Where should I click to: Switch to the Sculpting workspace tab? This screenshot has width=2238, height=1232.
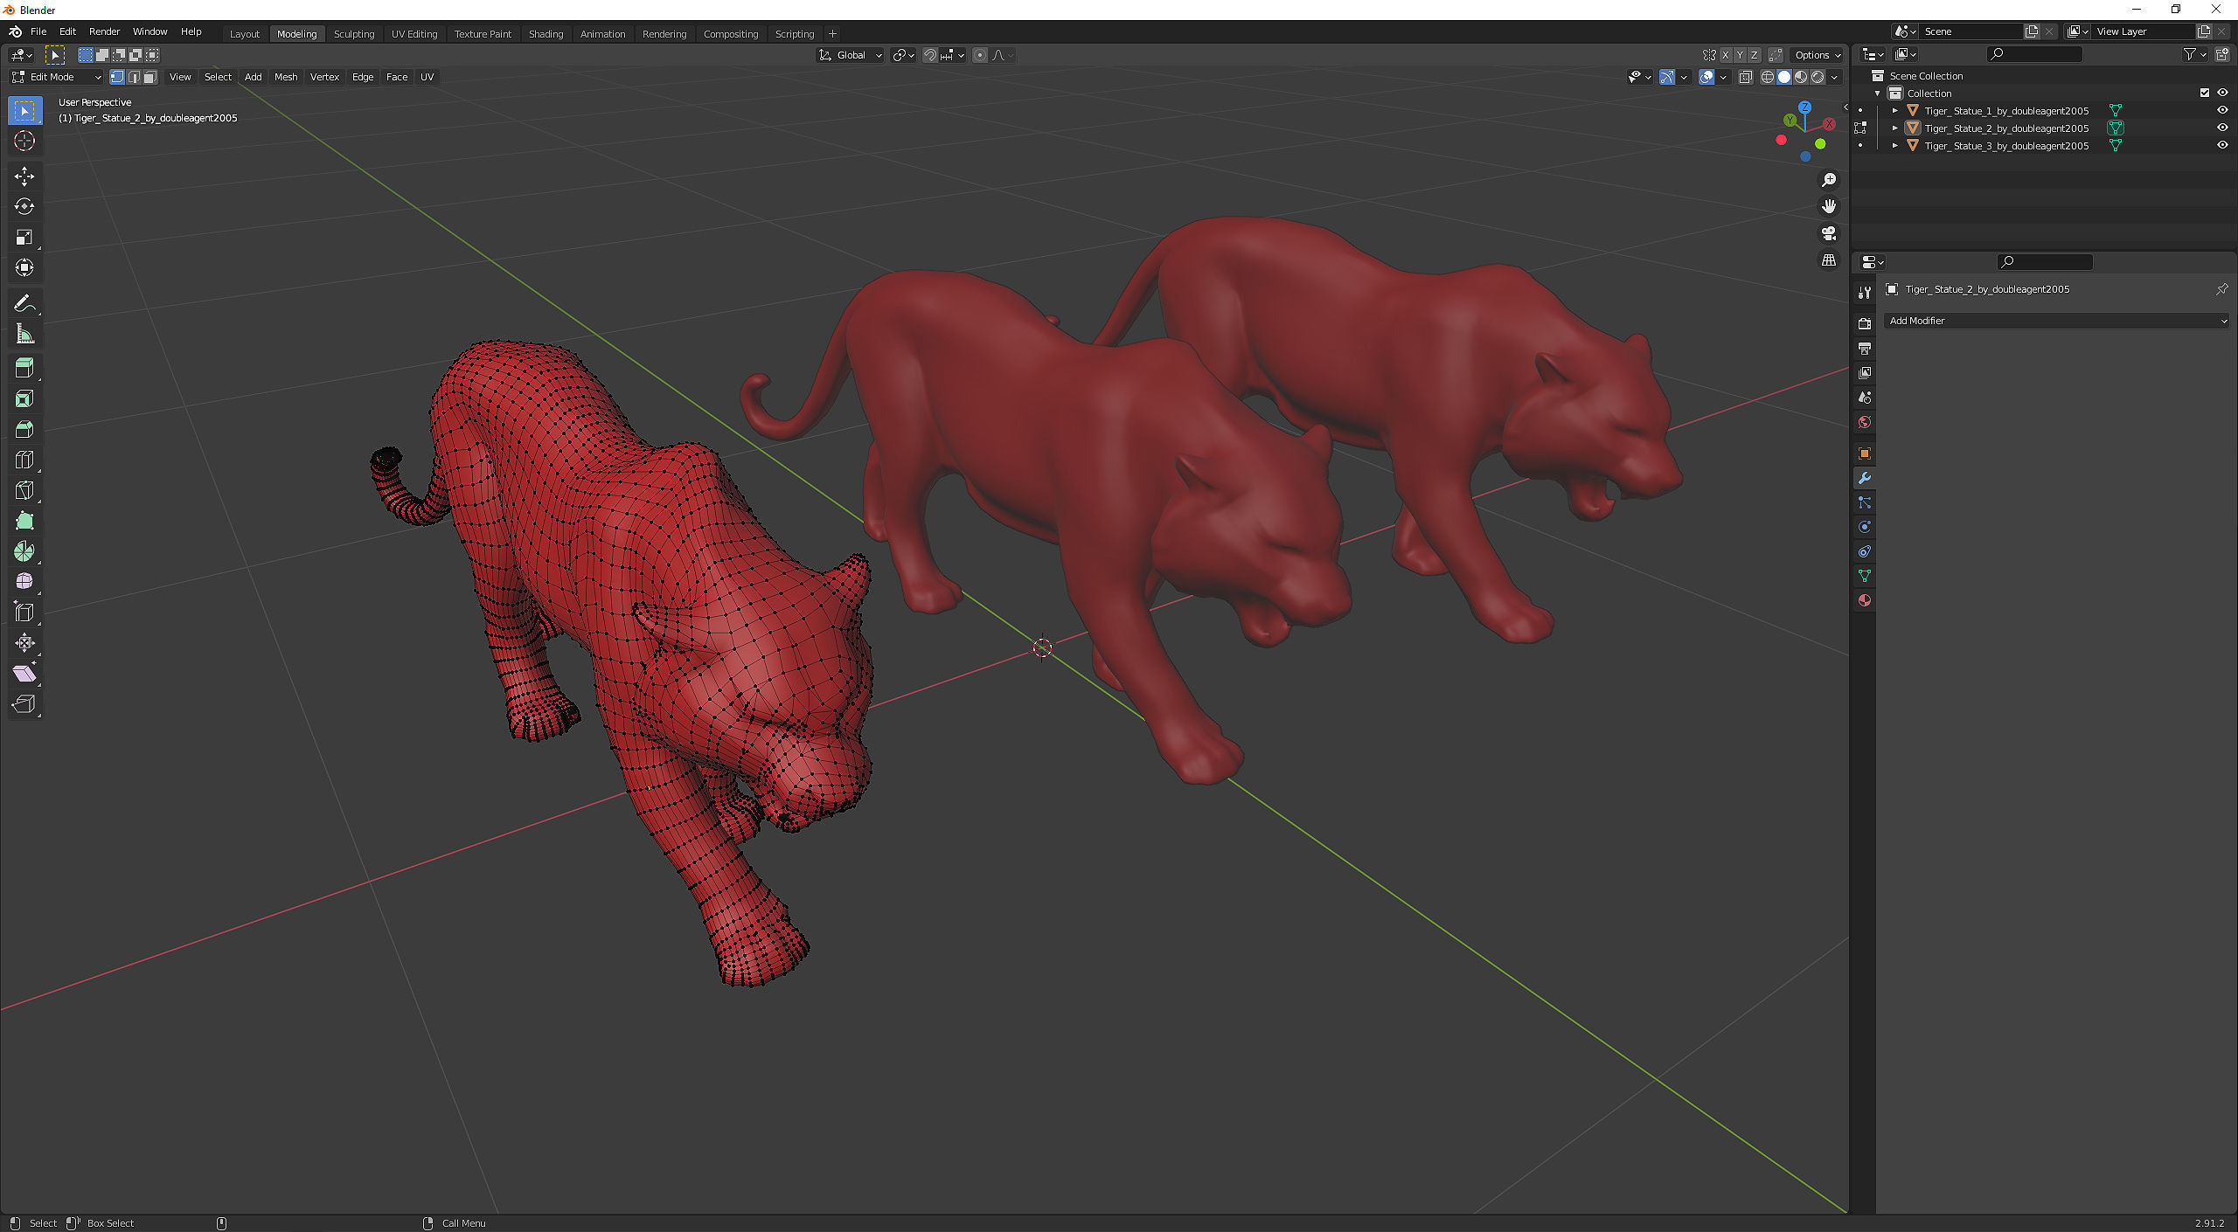[x=353, y=33]
